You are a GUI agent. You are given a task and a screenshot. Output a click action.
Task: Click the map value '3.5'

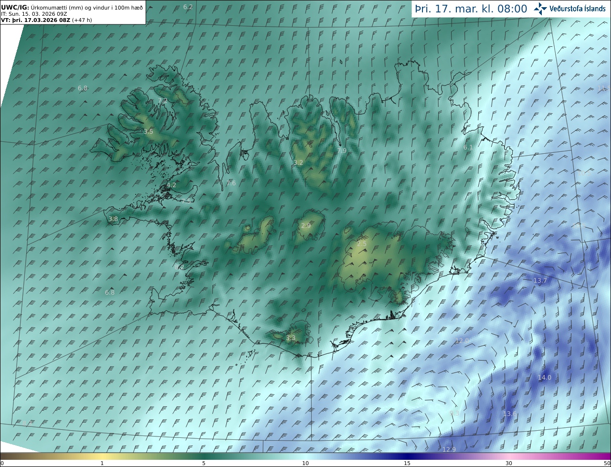(x=148, y=131)
